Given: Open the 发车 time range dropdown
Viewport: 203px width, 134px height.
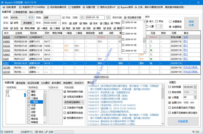Looking at the screenshot, I should tap(59, 23).
